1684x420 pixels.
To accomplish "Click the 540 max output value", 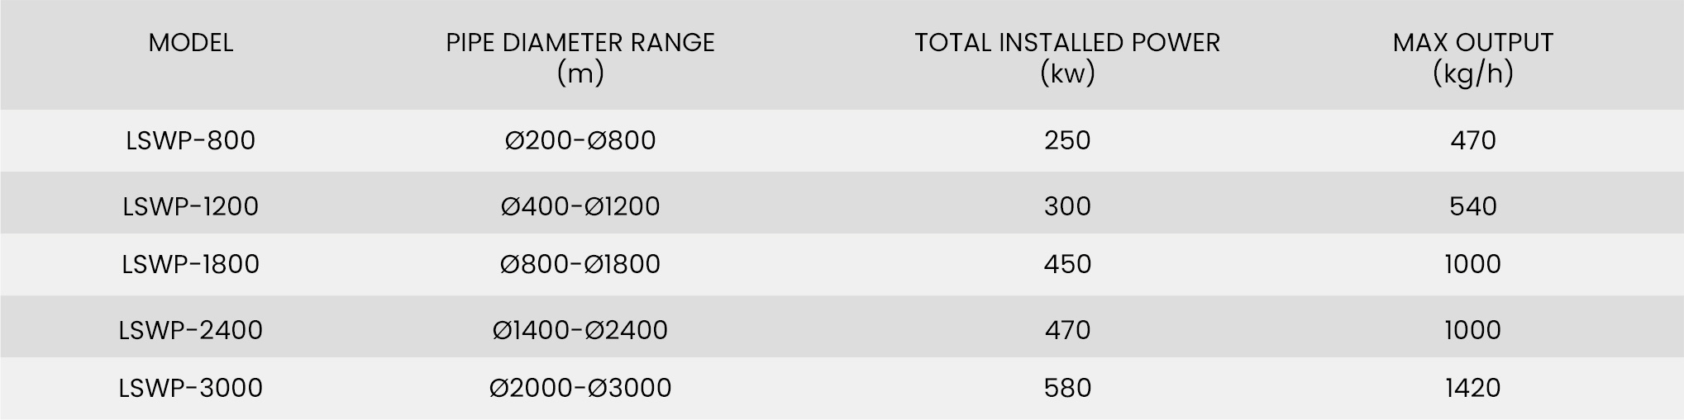I will pos(1473,205).
